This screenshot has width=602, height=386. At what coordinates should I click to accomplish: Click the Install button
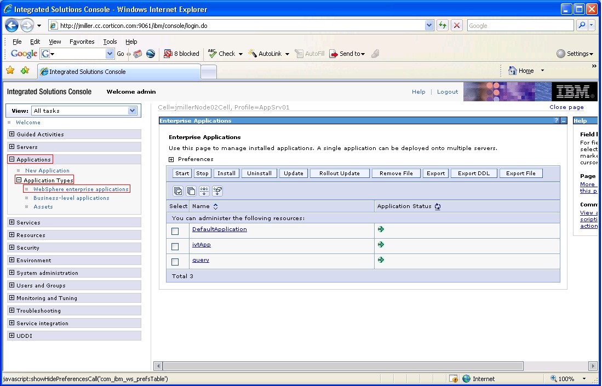click(x=226, y=173)
